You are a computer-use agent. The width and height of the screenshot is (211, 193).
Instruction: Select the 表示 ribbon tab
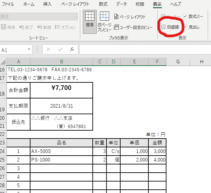(x=157, y=4)
